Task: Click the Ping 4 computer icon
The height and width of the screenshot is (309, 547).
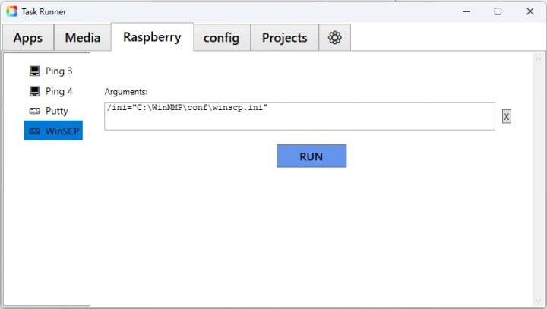Action: pyautogui.click(x=34, y=91)
